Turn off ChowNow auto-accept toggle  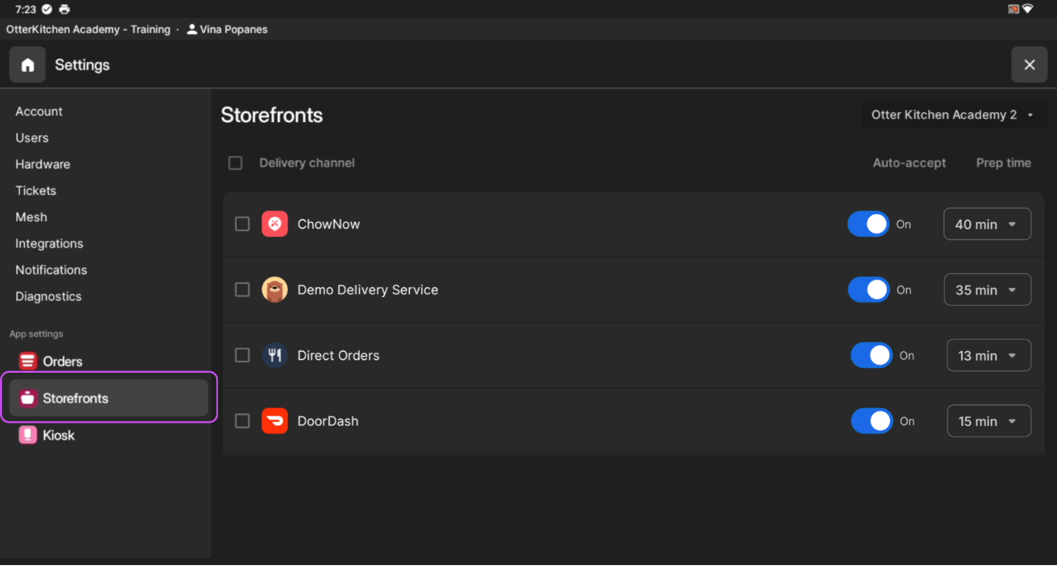pos(869,224)
